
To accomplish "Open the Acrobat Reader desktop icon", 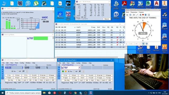I will [x=124, y=5].
